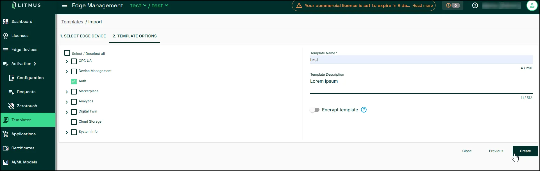Click the Edge Devices sidebar icon
Screen dimensions: 540x171
click(x=6, y=50)
